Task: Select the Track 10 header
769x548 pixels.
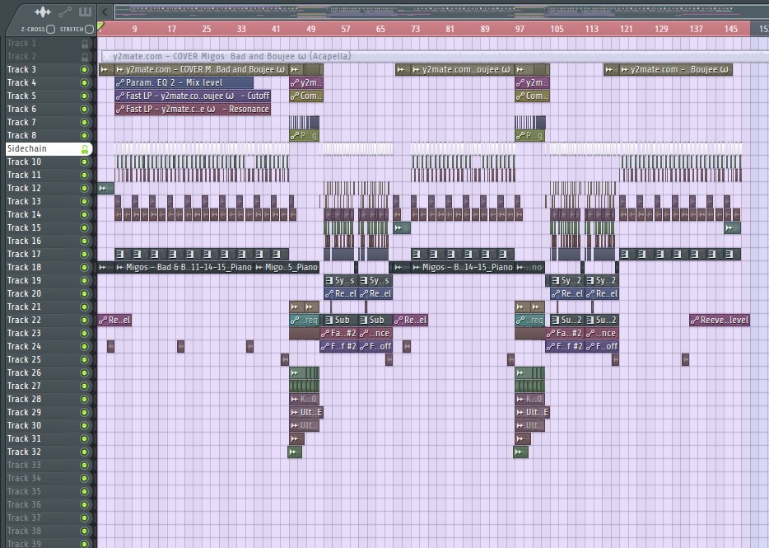Action: tap(49, 162)
